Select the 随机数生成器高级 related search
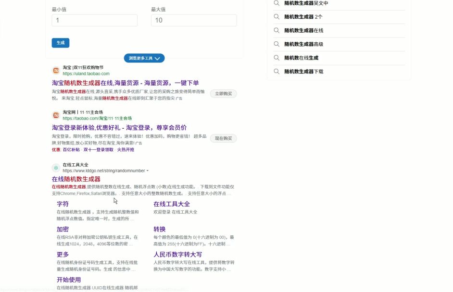 pyautogui.click(x=303, y=44)
